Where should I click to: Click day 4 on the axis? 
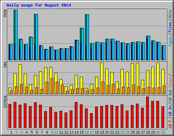click(27, 132)
